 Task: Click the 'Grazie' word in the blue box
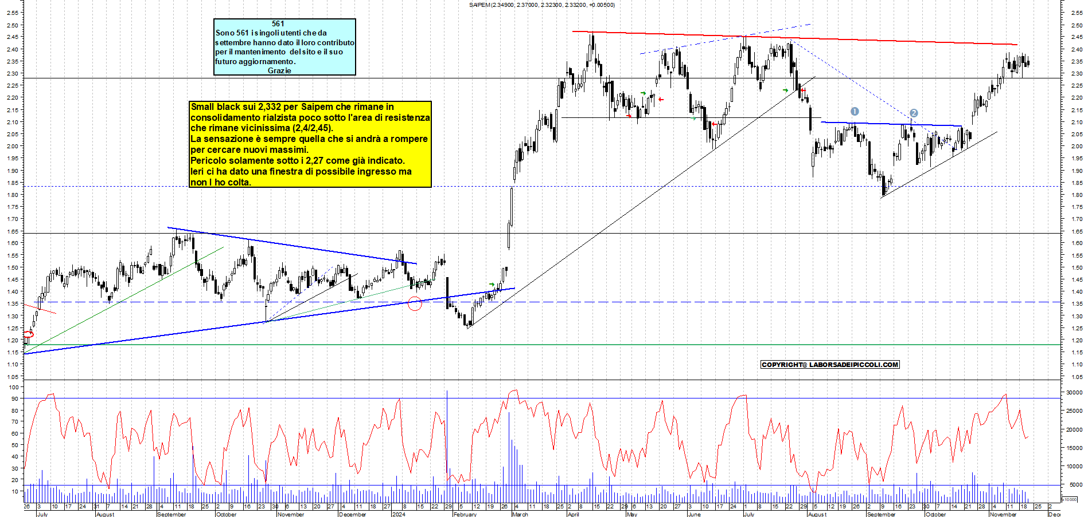tap(279, 70)
